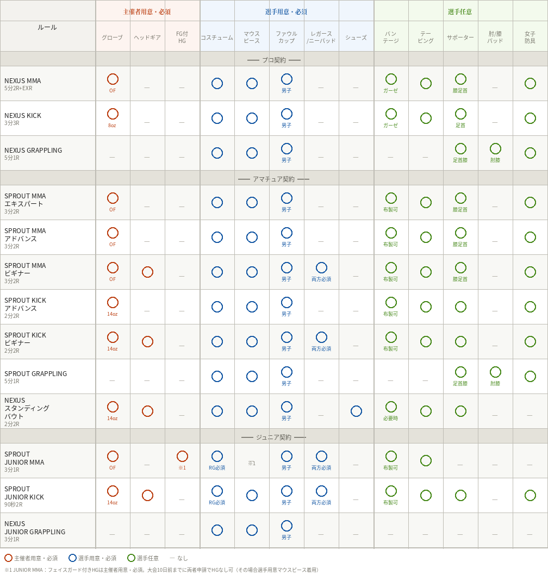Screen dimensions: 548x581
Task: Click the red glove circle in NEXUS MMA row
Action: 113,79
